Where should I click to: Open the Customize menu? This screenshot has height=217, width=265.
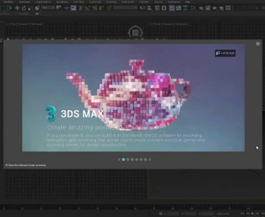click(x=95, y=2)
